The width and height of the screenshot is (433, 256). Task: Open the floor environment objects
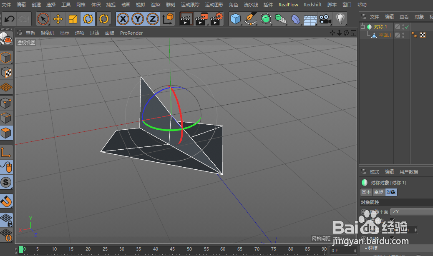click(x=310, y=19)
